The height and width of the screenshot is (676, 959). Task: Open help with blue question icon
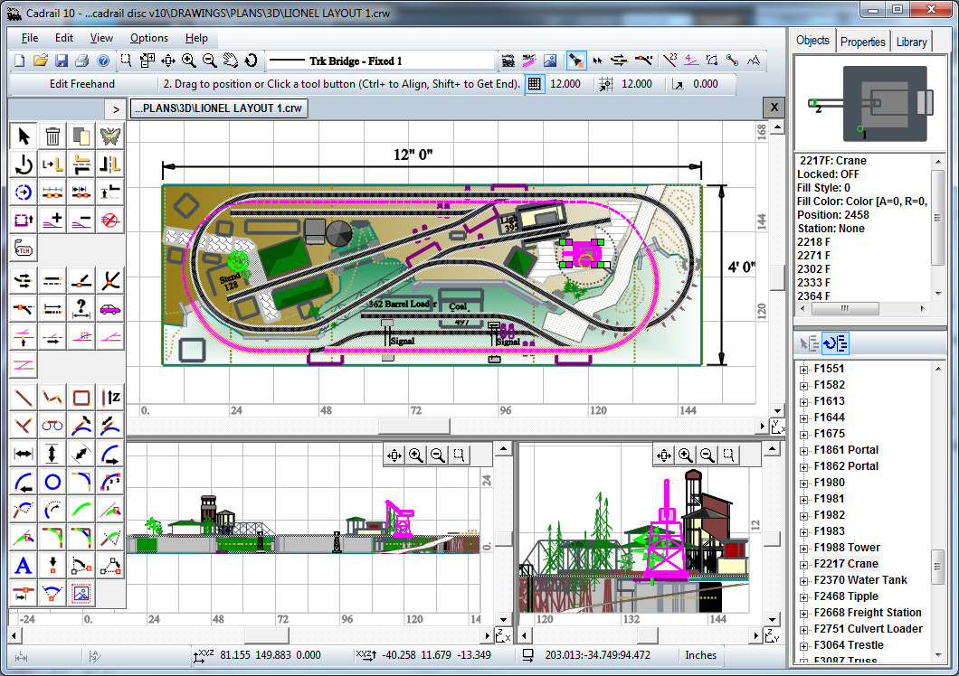coord(103,61)
